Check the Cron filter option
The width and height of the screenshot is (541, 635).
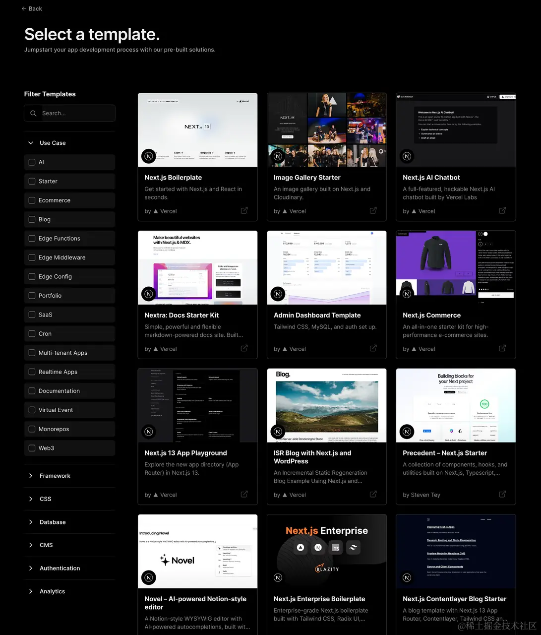point(32,334)
